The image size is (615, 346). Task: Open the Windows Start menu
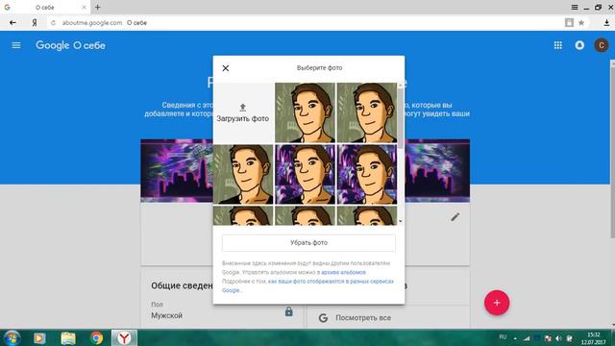12,337
